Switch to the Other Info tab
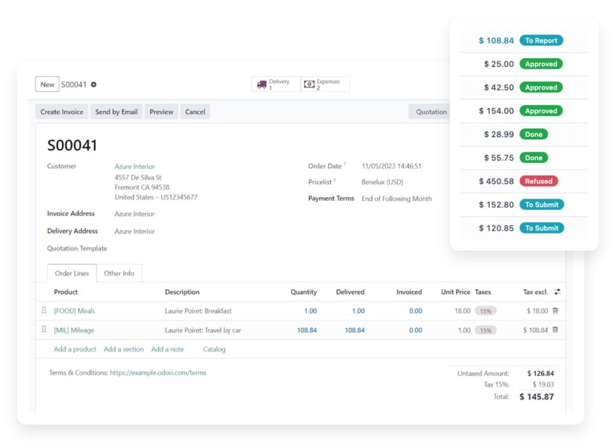 tap(119, 273)
